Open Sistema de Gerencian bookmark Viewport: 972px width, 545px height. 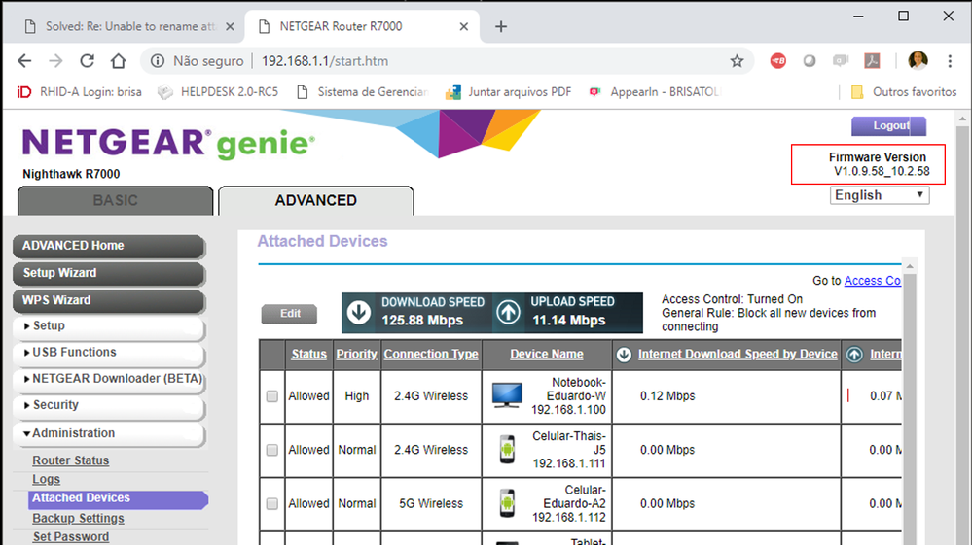pyautogui.click(x=363, y=92)
